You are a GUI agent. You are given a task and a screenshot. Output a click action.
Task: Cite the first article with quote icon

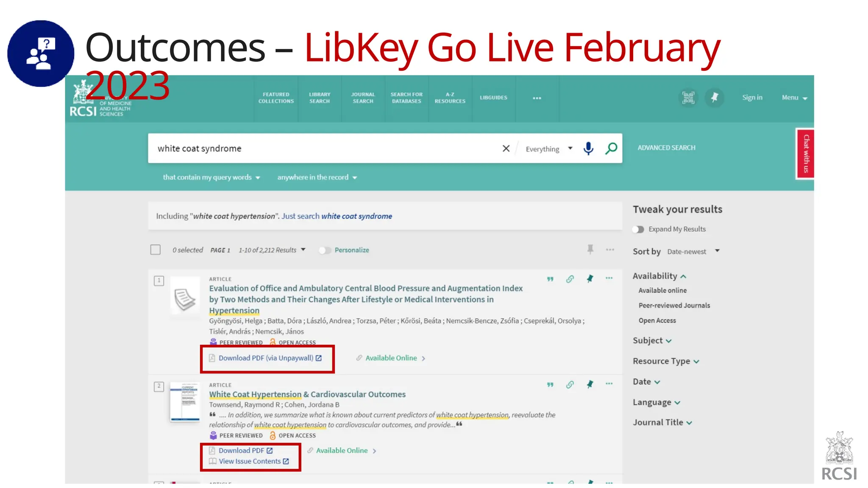[550, 279]
